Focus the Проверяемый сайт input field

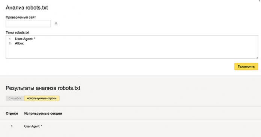pyautogui.click(x=28, y=24)
